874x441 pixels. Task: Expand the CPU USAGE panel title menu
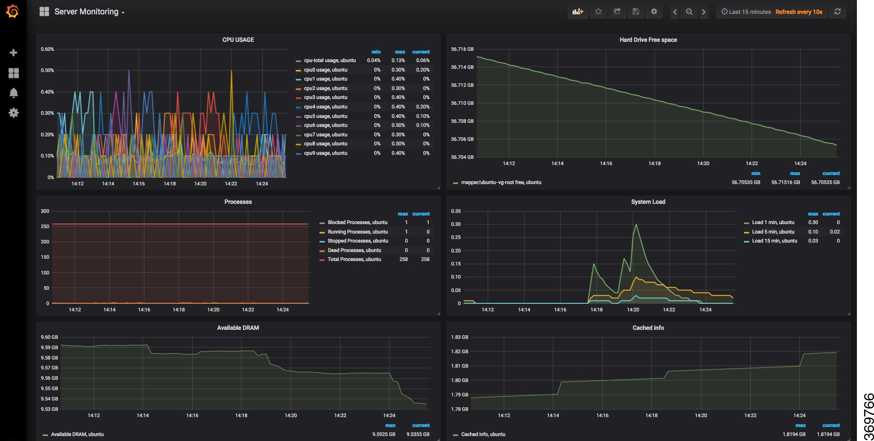(238, 40)
